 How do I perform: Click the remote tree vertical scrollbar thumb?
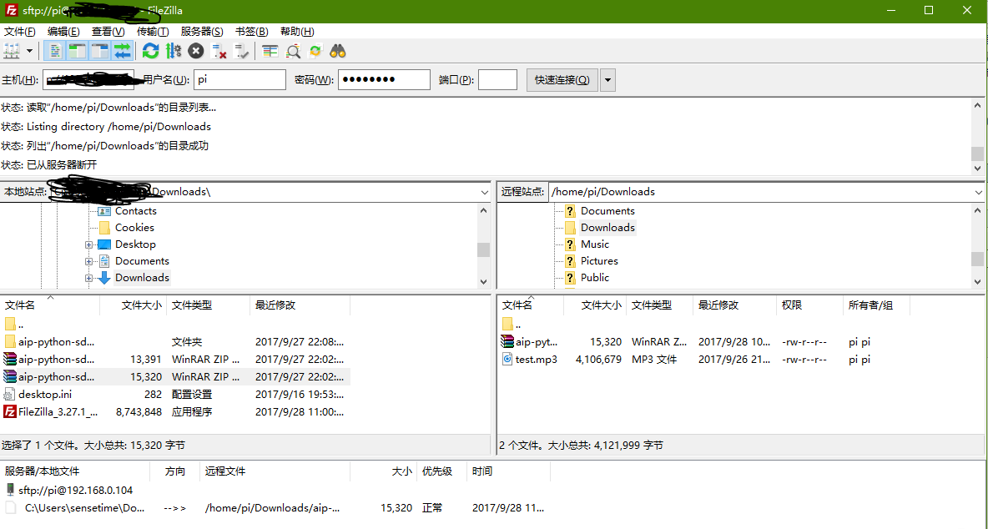pyautogui.click(x=977, y=258)
